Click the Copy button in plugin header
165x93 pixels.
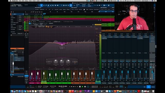41,25
